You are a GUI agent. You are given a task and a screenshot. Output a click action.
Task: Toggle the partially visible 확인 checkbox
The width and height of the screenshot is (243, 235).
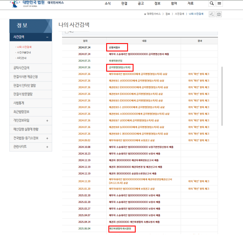click(67, 32)
